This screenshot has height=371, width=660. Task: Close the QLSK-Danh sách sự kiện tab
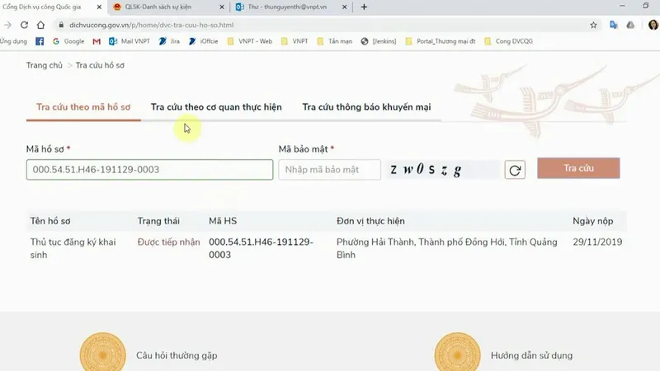click(x=222, y=7)
